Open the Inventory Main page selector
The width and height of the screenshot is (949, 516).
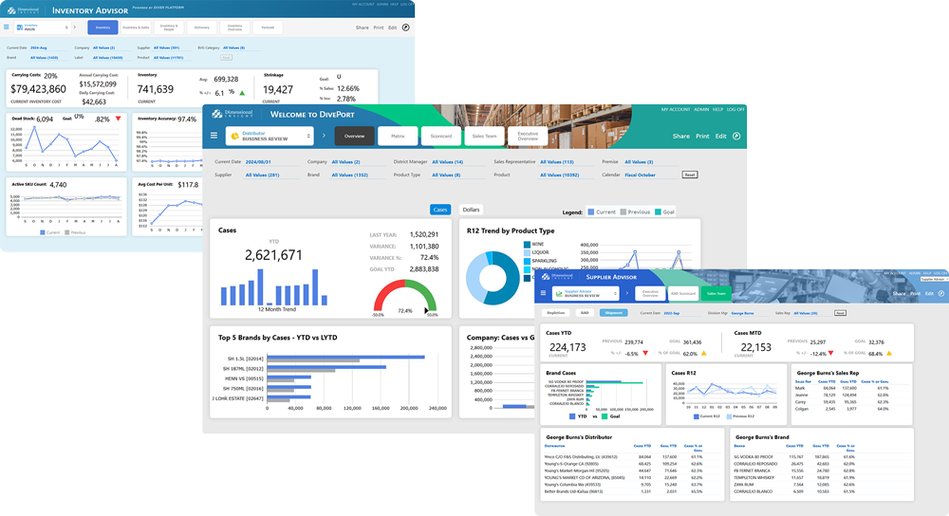point(41,28)
